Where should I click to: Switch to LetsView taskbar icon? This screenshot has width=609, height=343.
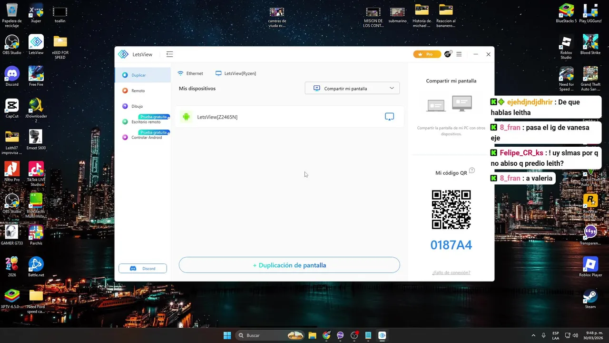[x=382, y=335]
